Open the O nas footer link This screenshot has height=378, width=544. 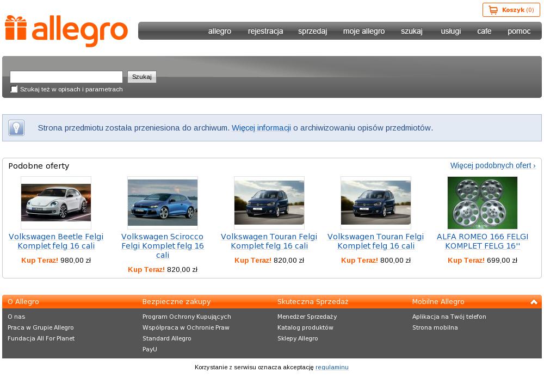point(16,317)
